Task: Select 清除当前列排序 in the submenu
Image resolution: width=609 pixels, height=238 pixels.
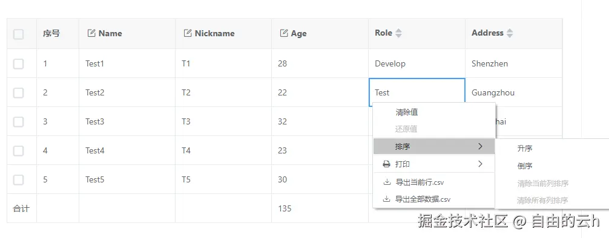Action: [x=552, y=184]
